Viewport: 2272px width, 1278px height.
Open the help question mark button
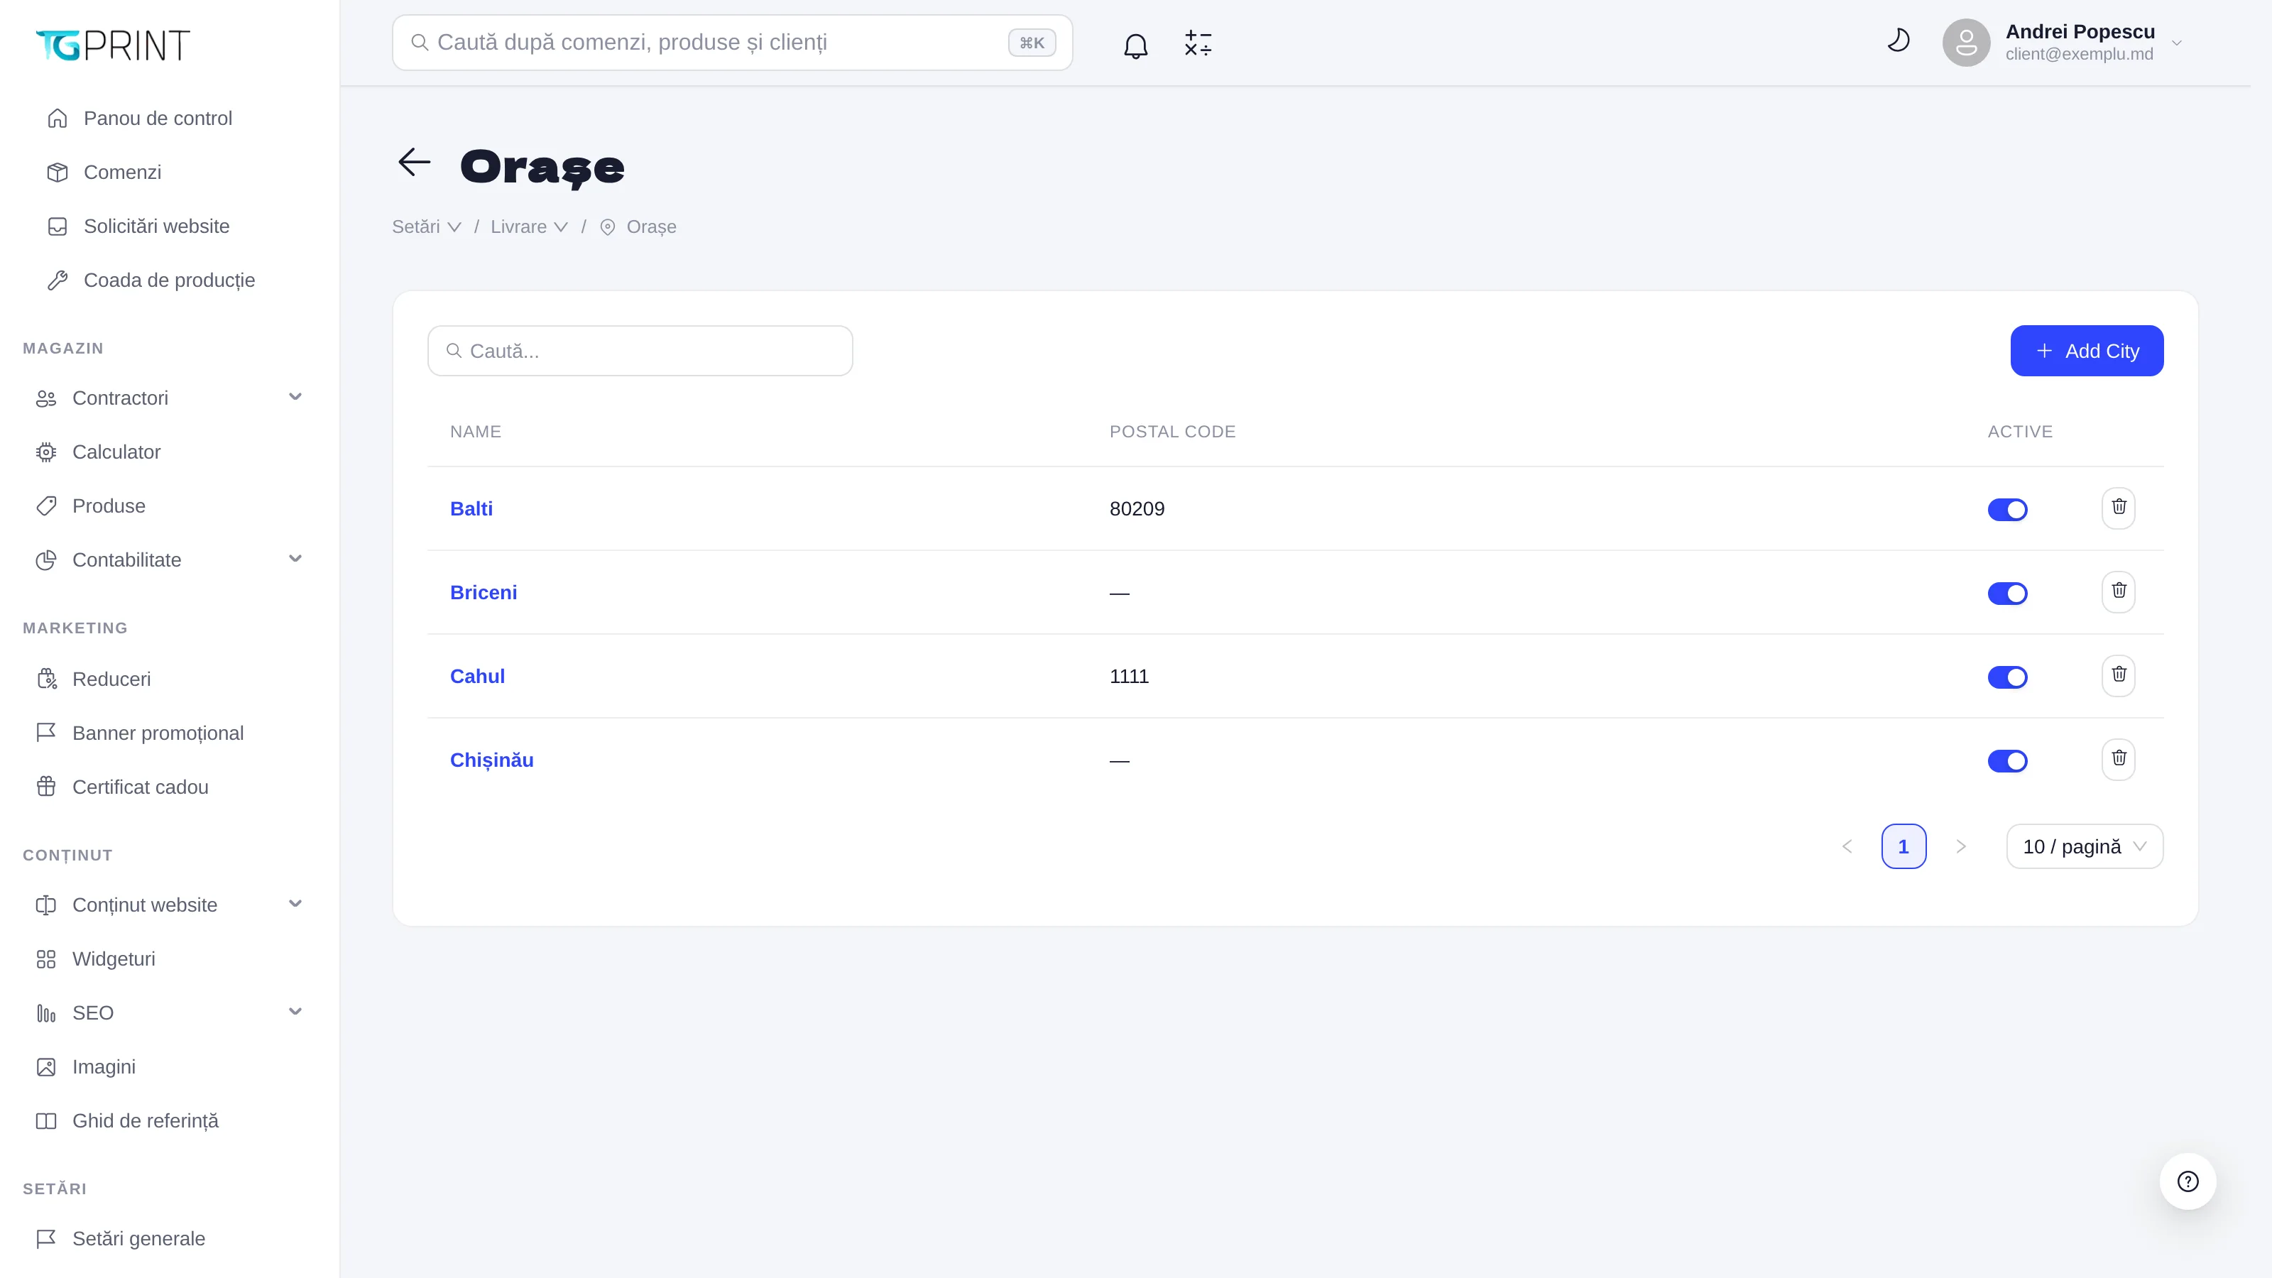[2188, 1181]
